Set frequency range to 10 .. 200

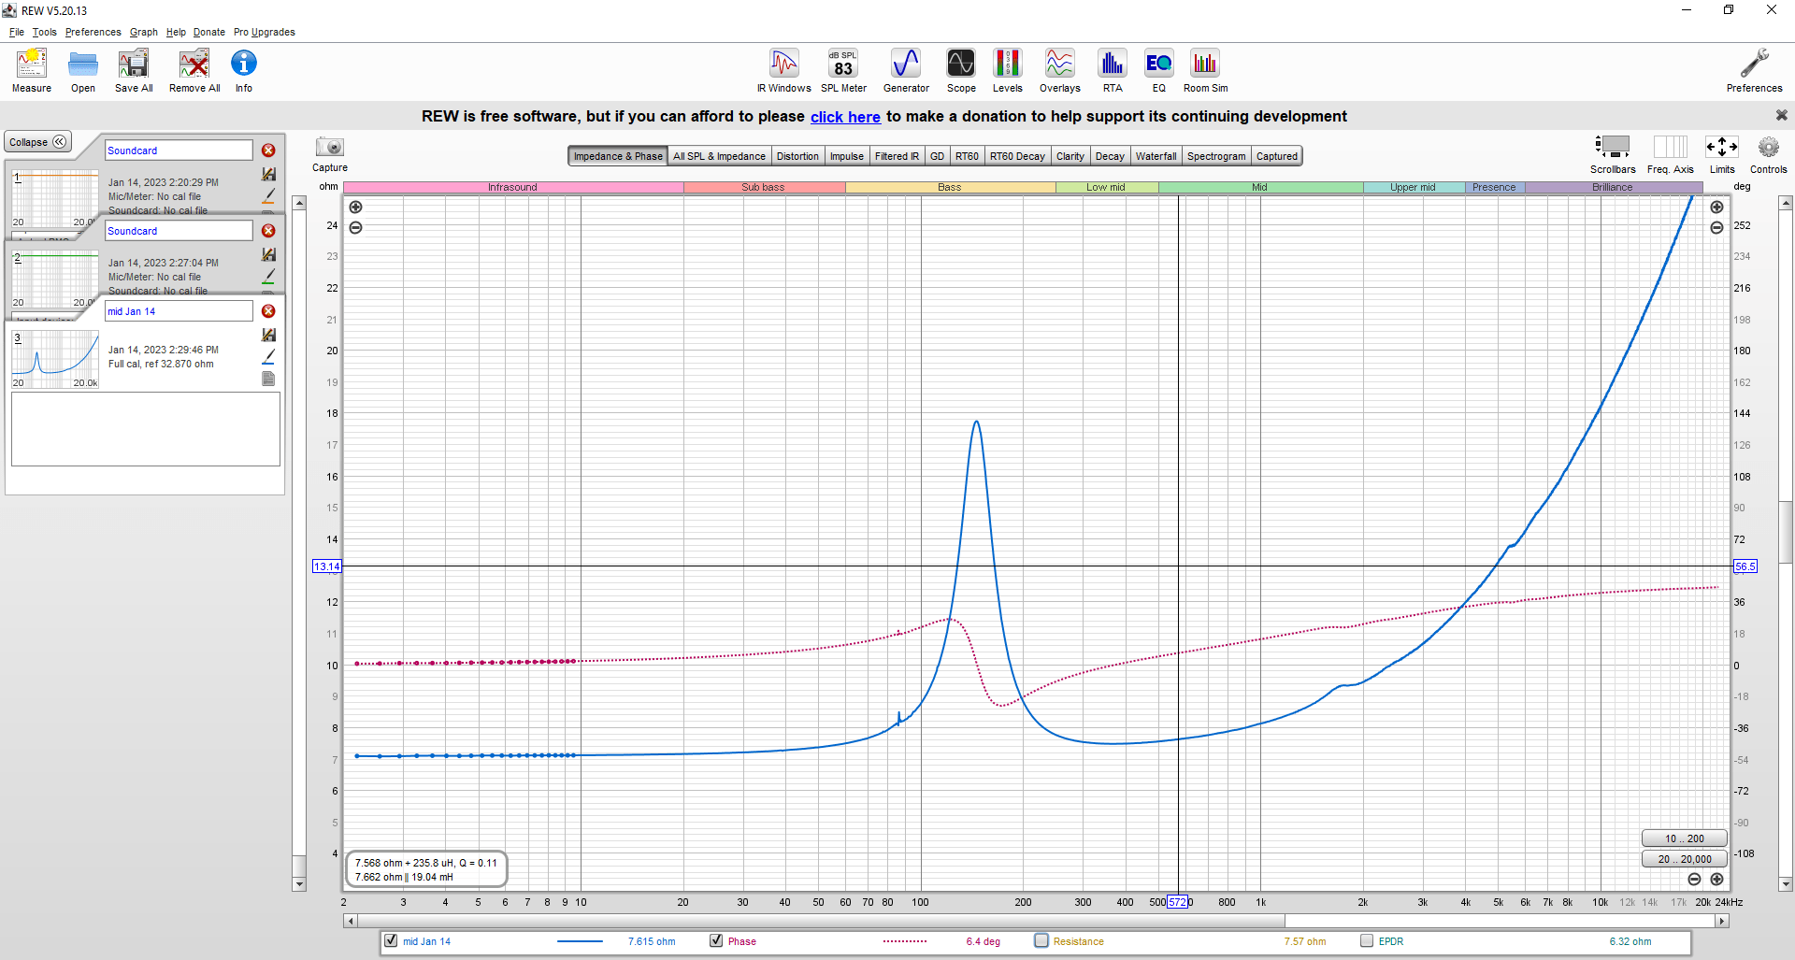(1684, 838)
